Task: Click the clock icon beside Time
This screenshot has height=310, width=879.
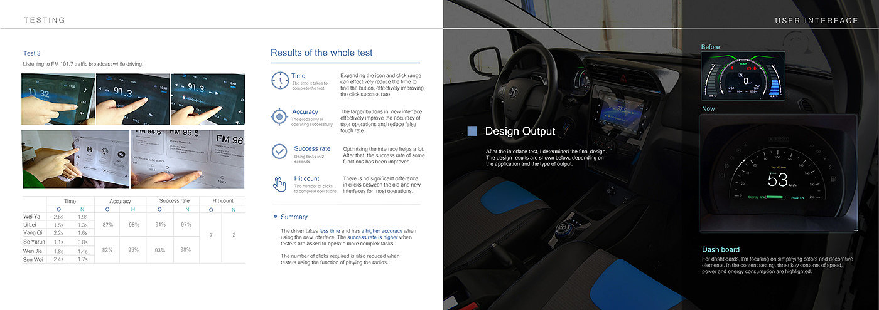Action: pos(280,80)
